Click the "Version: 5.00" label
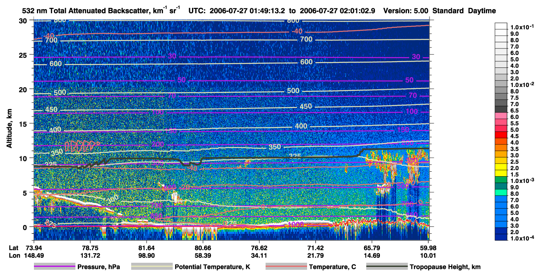The height and width of the screenshot is (276, 538). 406,11
